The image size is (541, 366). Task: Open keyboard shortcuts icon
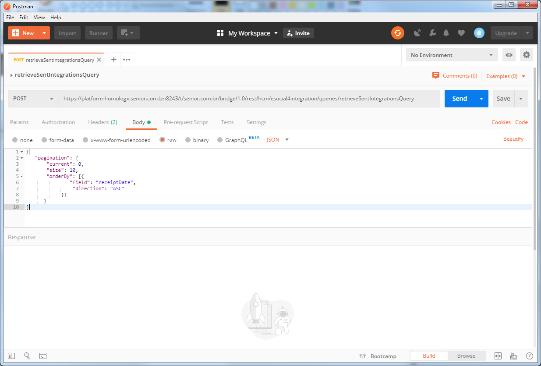pyautogui.click(x=513, y=356)
